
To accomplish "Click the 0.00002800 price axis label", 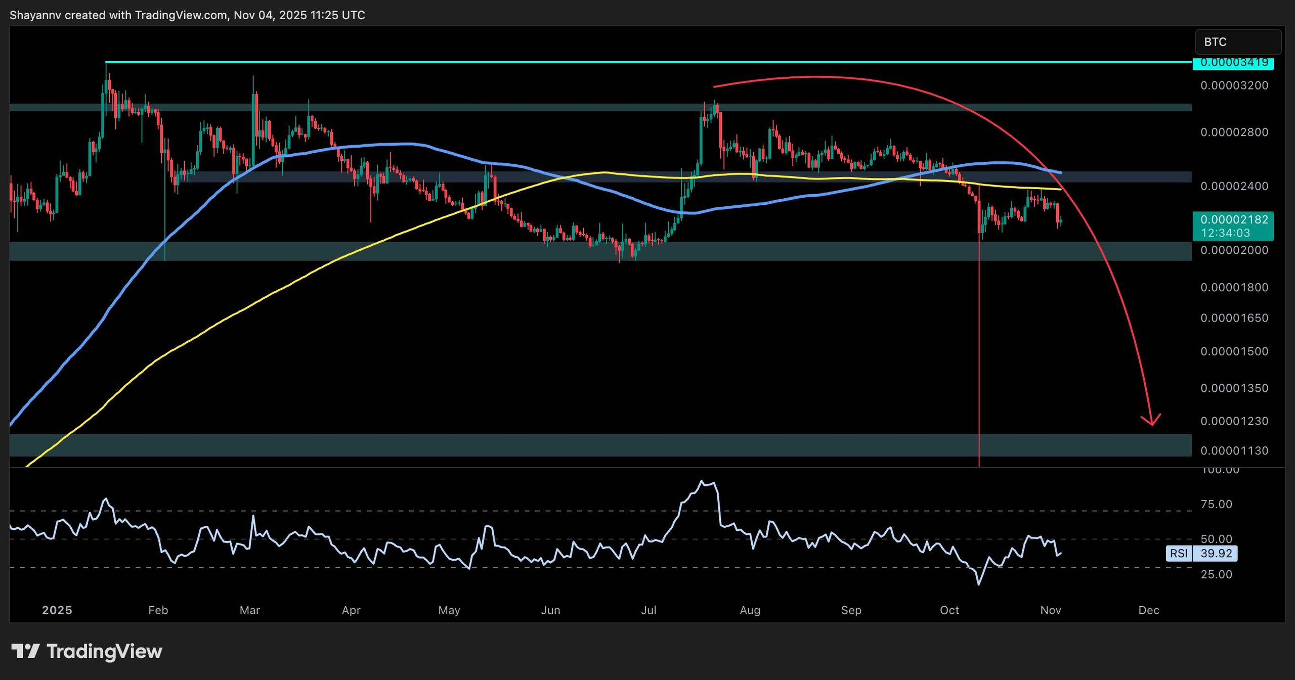I will (1234, 132).
